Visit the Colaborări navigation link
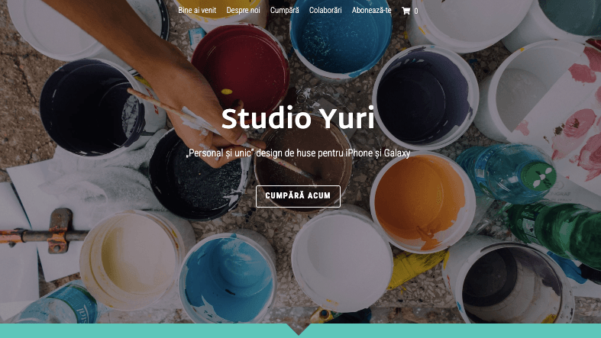Viewport: 601px width, 338px height. pos(325,11)
